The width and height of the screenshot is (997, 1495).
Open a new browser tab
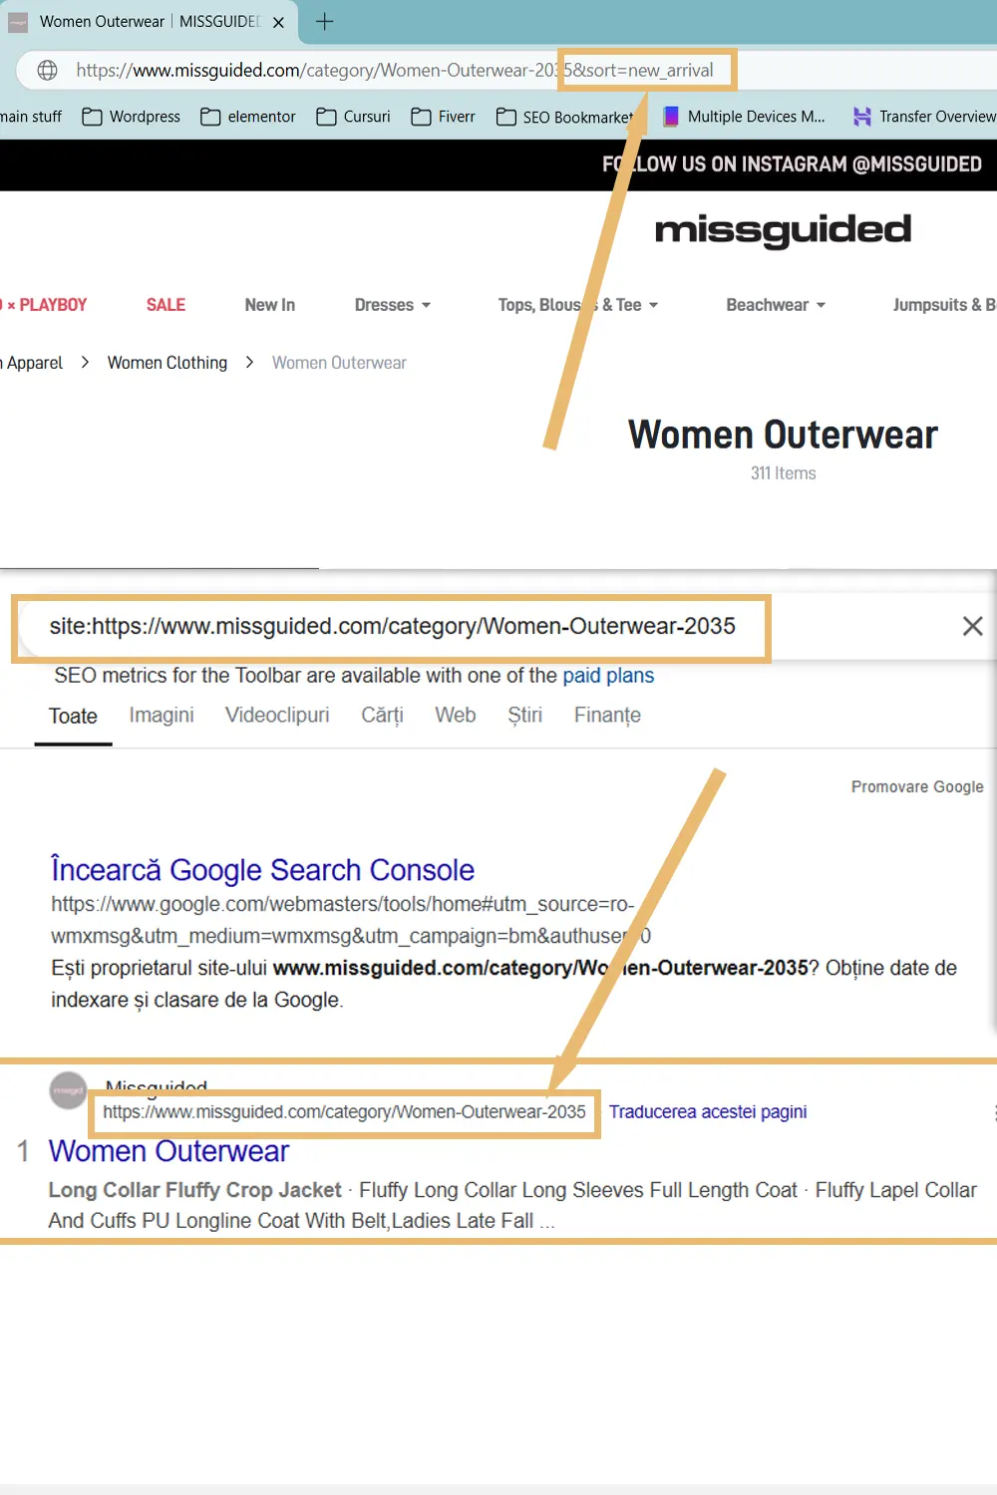click(x=325, y=22)
